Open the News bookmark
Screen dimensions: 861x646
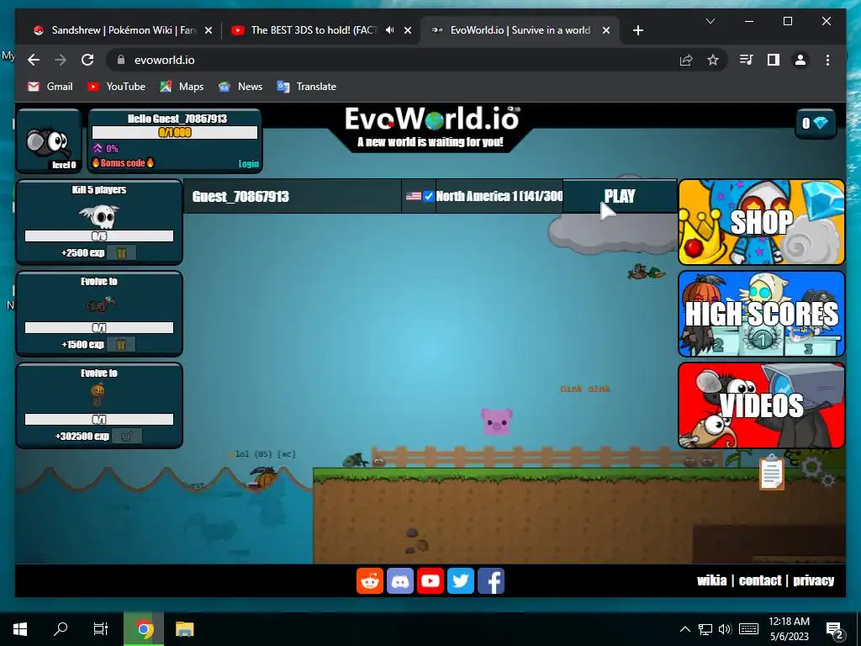pos(240,87)
